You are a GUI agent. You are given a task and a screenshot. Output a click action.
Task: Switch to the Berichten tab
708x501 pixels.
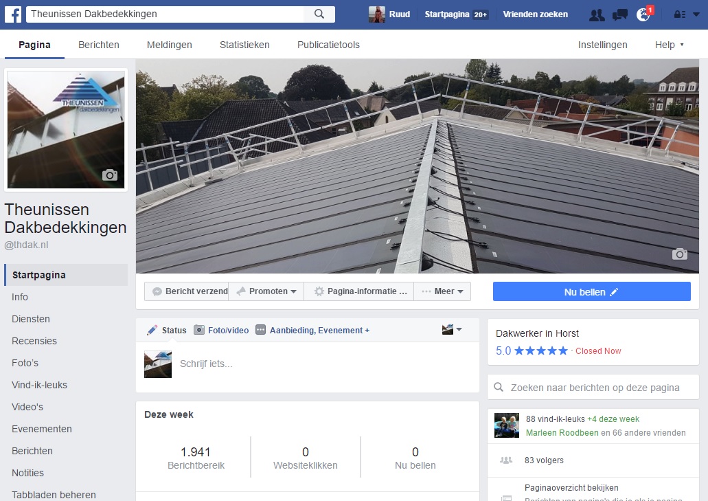tap(99, 45)
